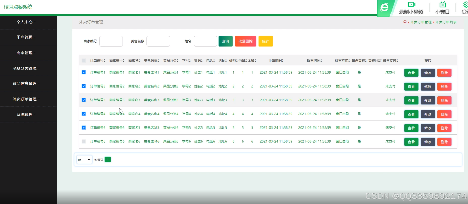Delete order 订单编号2 with 删除 button

tap(444, 86)
